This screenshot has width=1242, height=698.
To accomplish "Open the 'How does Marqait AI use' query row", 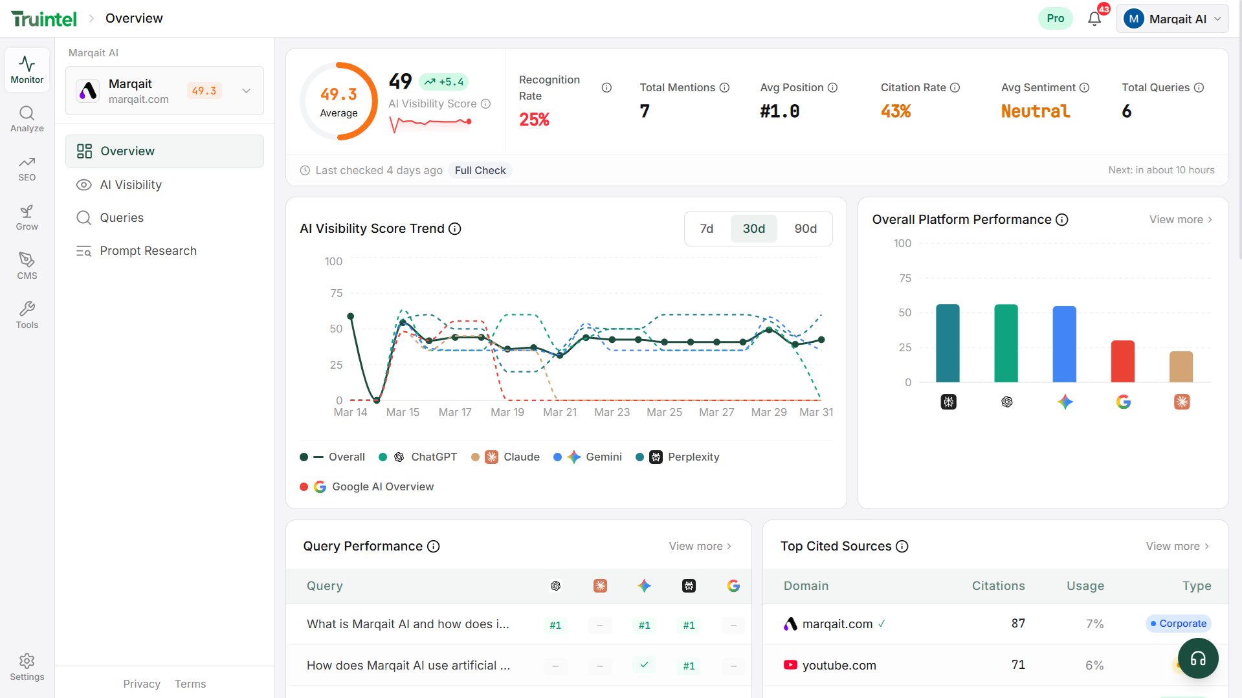I will click(518, 666).
